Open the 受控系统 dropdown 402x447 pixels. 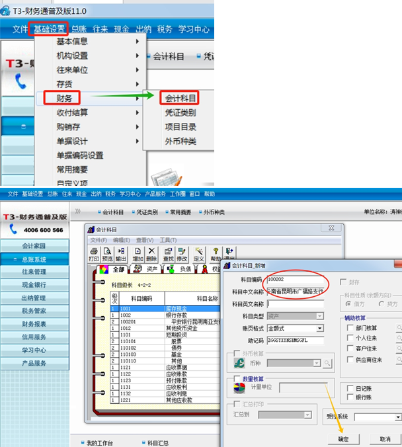click(x=397, y=417)
